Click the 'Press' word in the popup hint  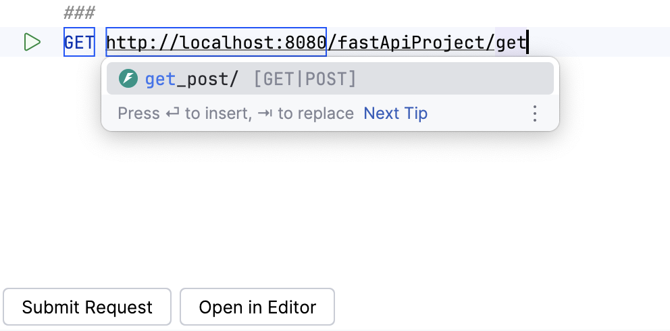(x=138, y=113)
